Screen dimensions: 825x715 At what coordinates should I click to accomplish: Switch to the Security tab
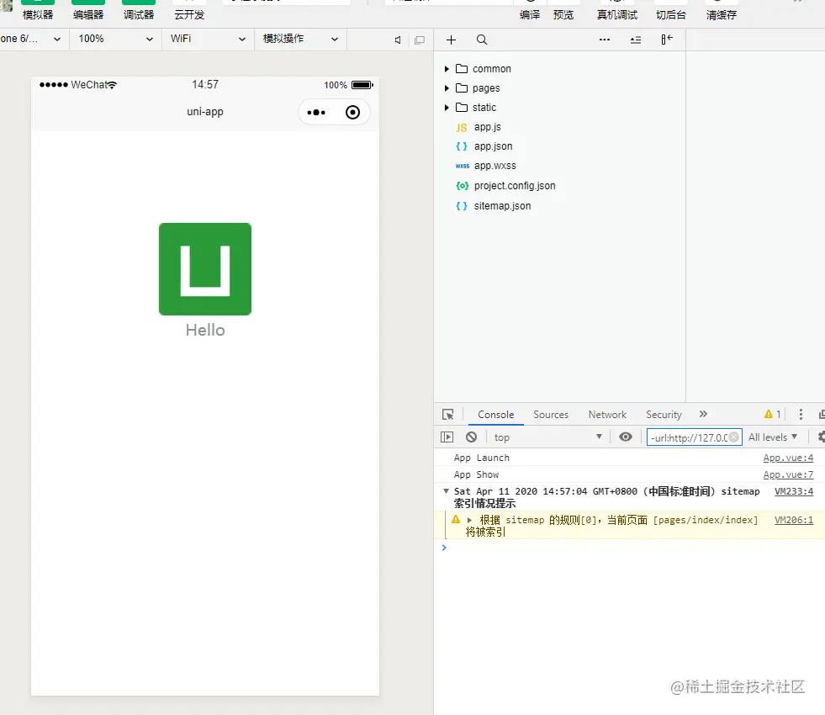[664, 415]
